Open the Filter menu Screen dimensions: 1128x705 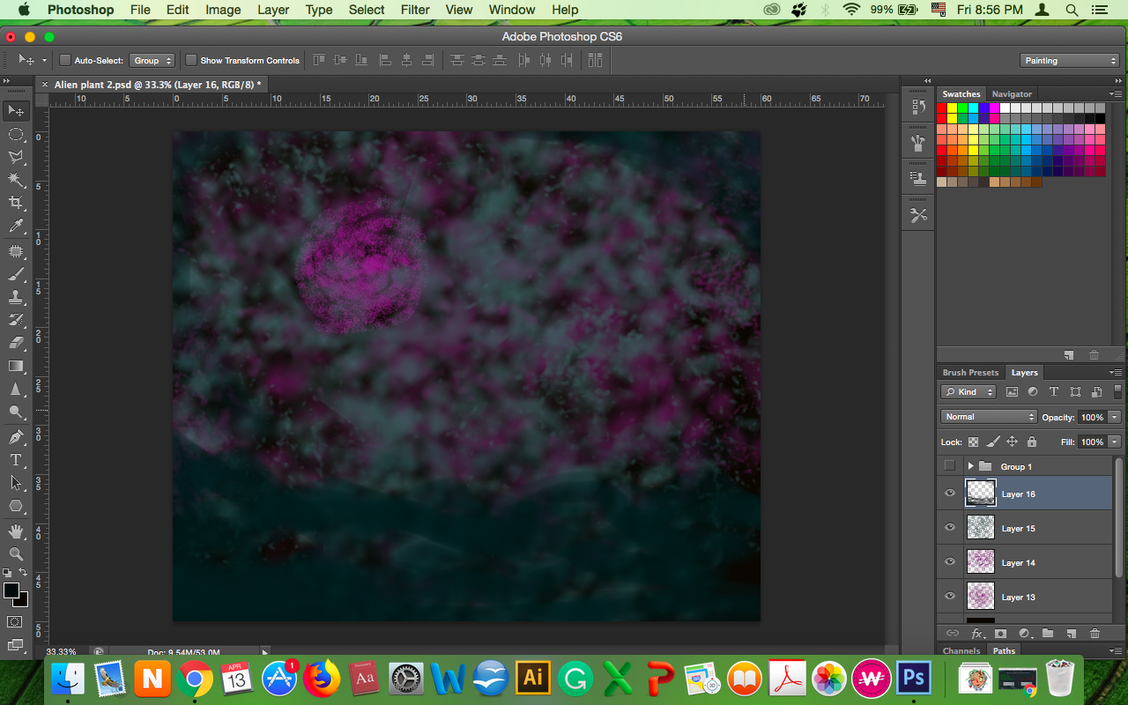click(415, 10)
